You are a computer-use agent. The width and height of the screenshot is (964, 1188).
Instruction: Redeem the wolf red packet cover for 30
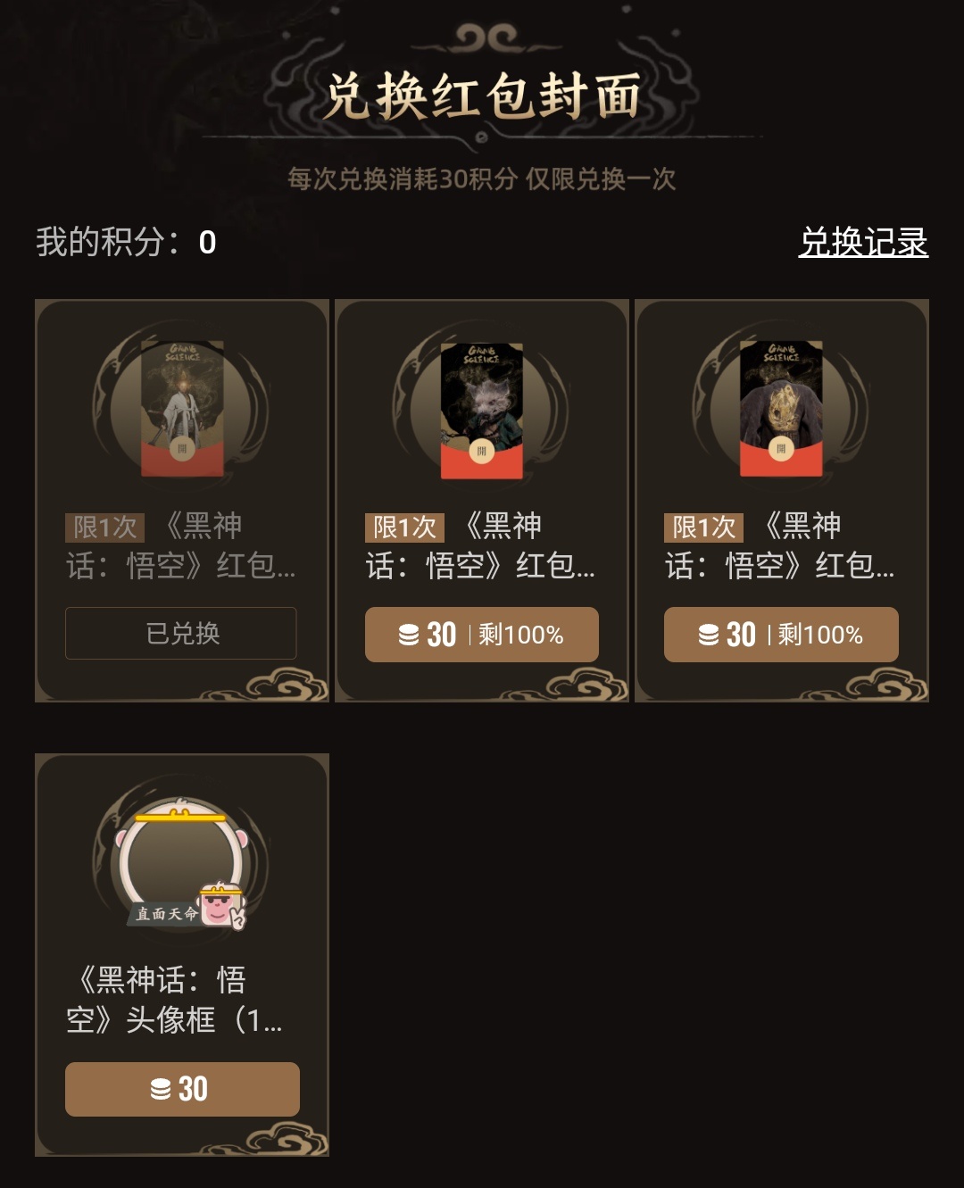(482, 635)
